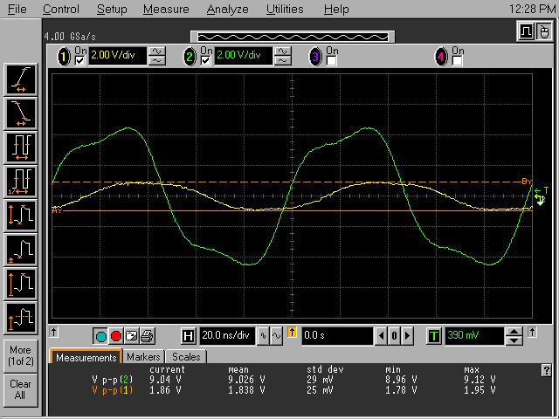Lower the trigger level with down arrow
Image resolution: width=559 pixels, height=419 pixels.
tap(514, 340)
